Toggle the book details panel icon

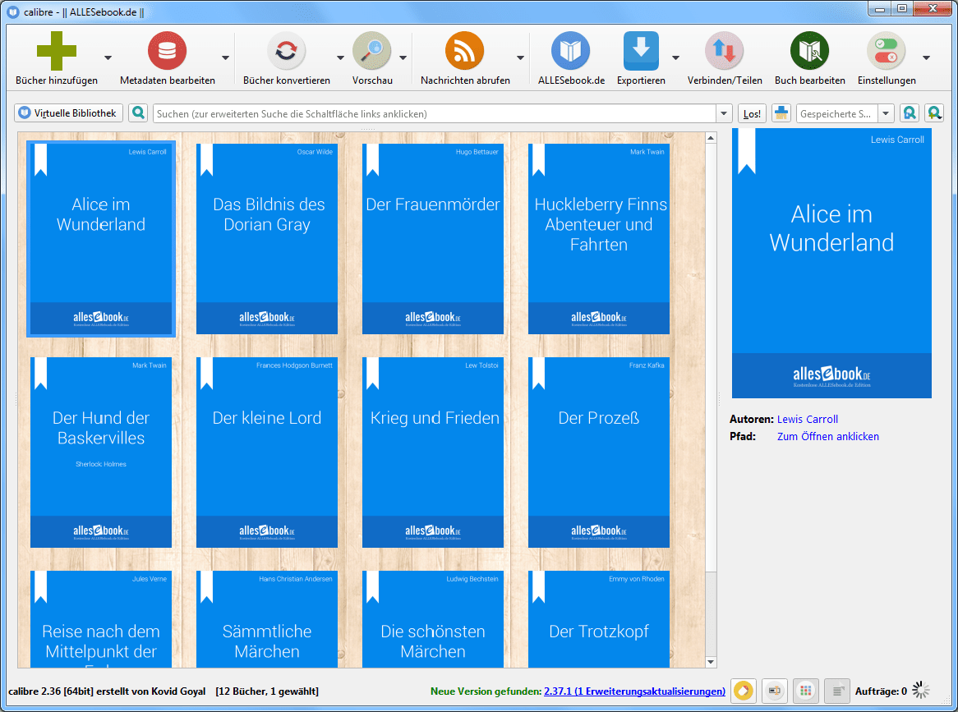[837, 691]
